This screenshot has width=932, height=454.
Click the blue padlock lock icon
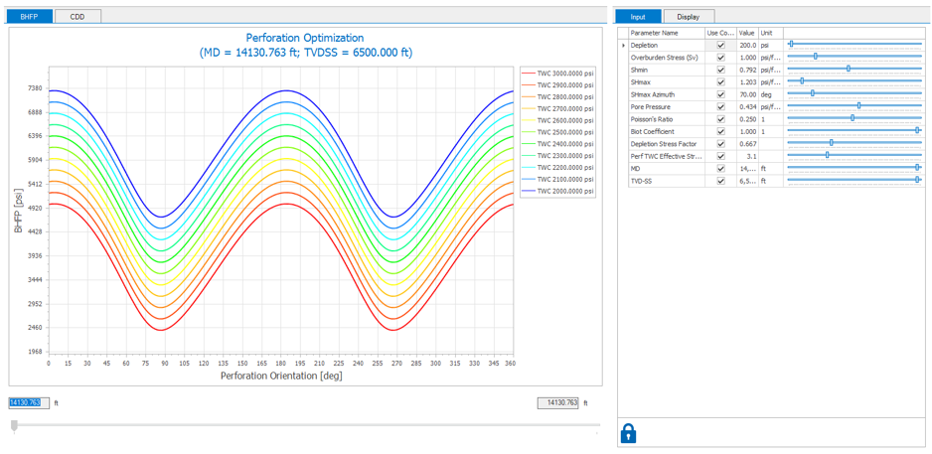point(628,432)
